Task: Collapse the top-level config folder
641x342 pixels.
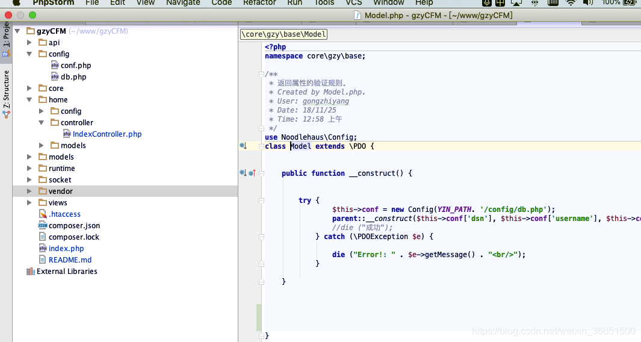Action: click(x=29, y=54)
